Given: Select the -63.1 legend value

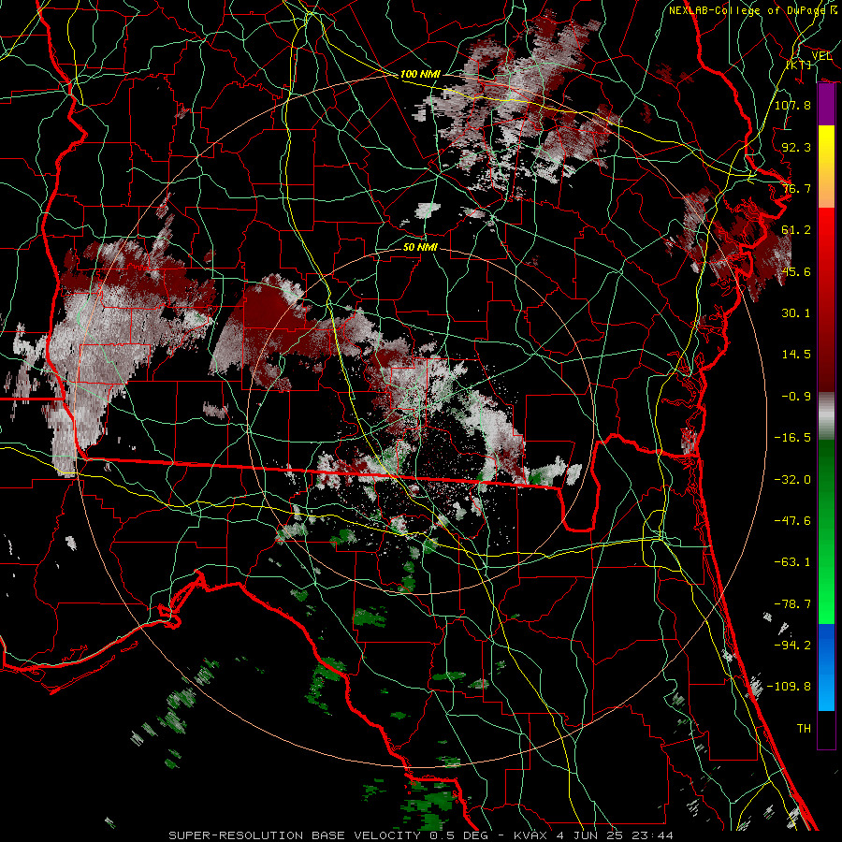Looking at the screenshot, I should tap(792, 562).
